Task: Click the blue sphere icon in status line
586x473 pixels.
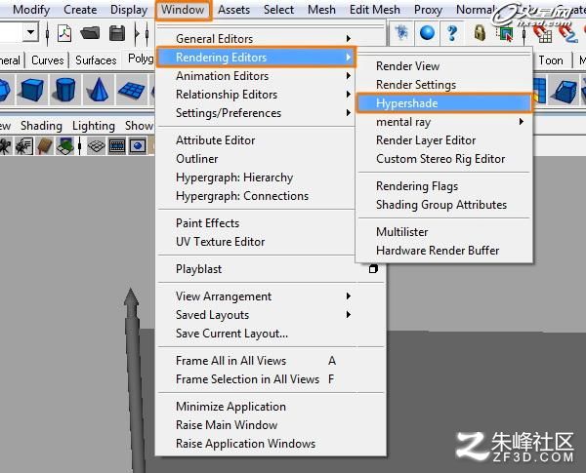Action: (427, 33)
